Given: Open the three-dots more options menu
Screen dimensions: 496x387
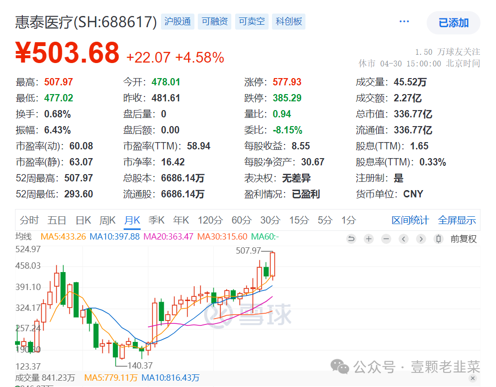Looking at the screenshot, I should point(404,22).
